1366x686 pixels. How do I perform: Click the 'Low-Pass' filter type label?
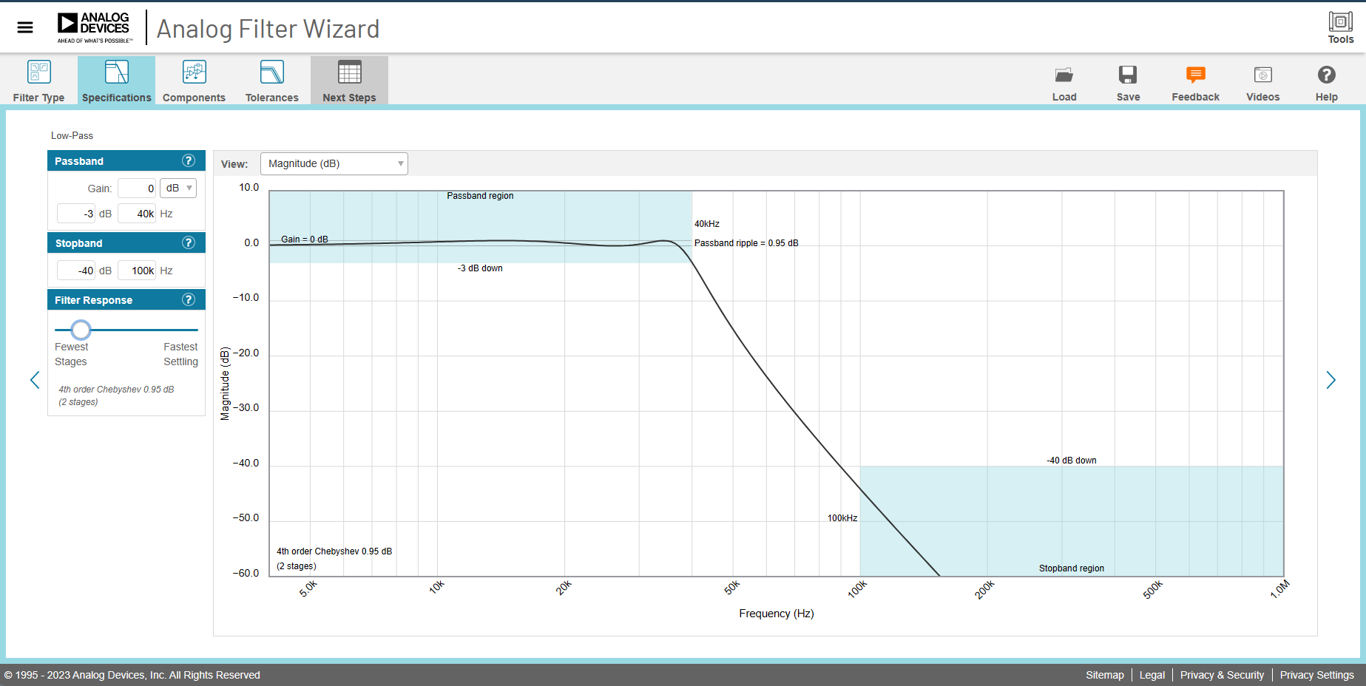[x=72, y=135]
